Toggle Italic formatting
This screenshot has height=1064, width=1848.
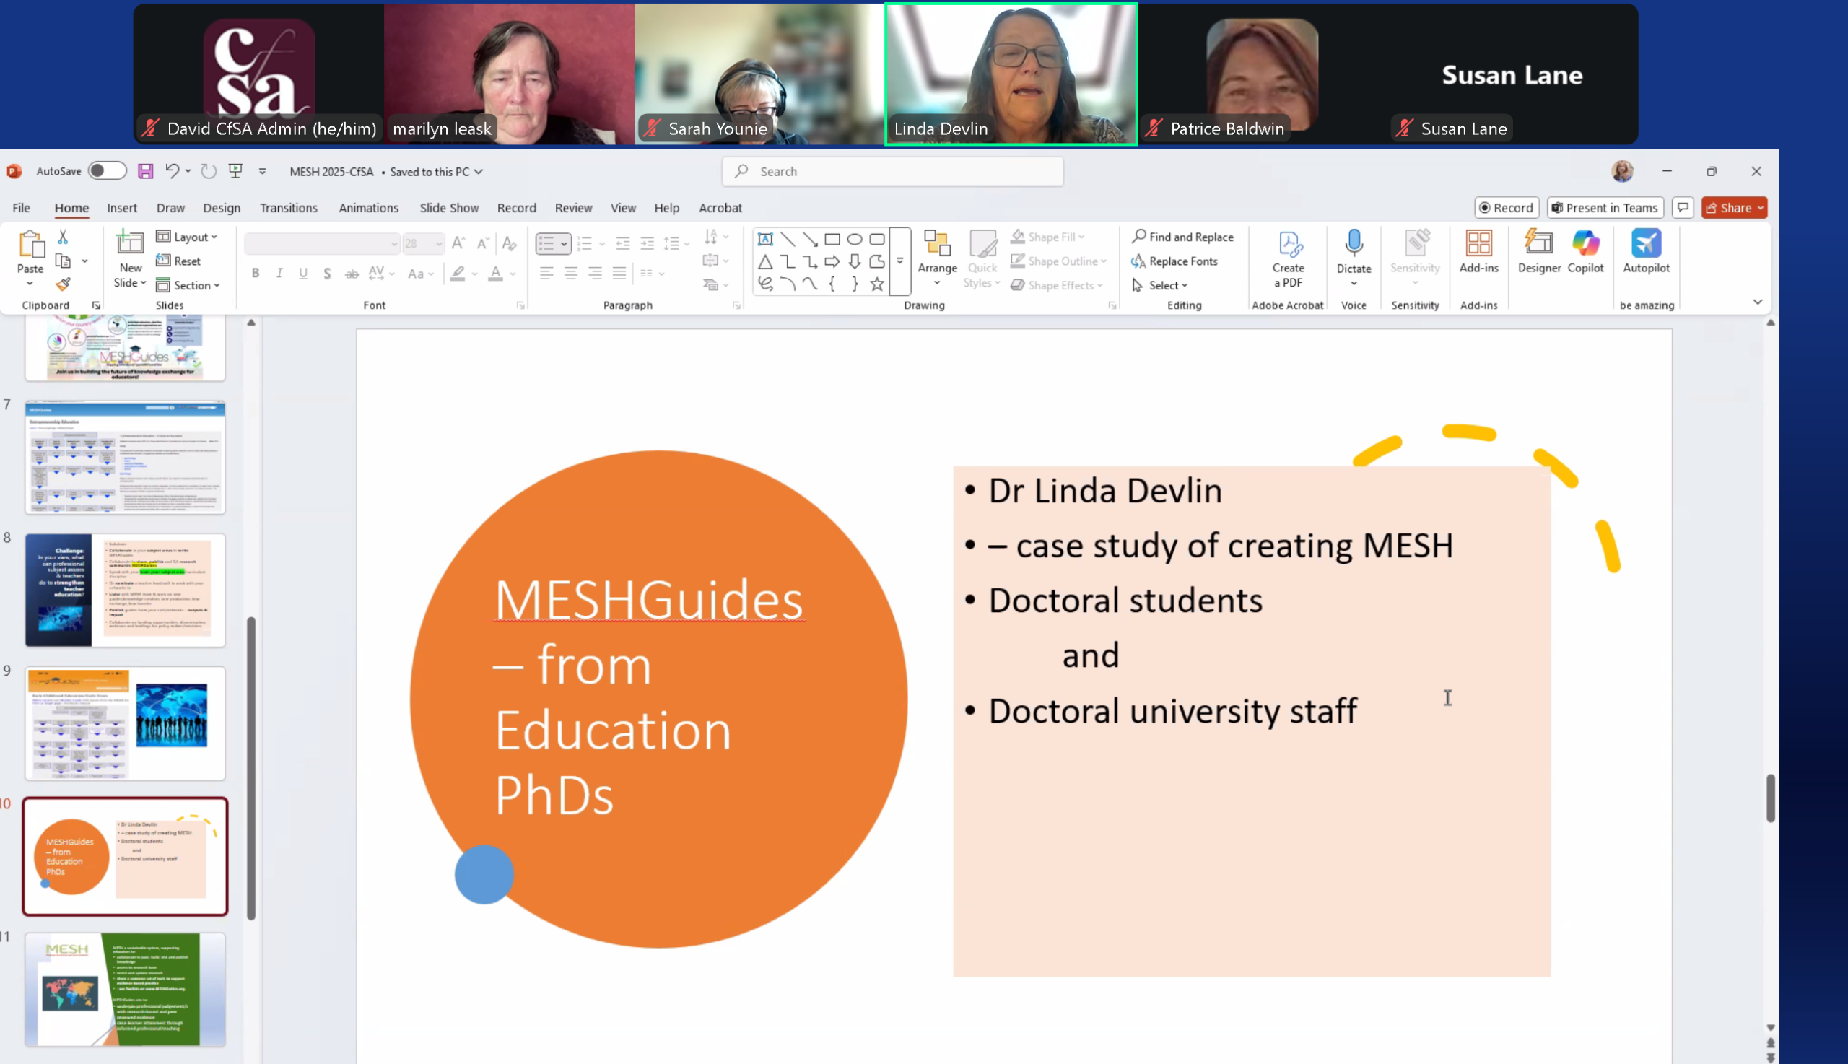pos(279,274)
